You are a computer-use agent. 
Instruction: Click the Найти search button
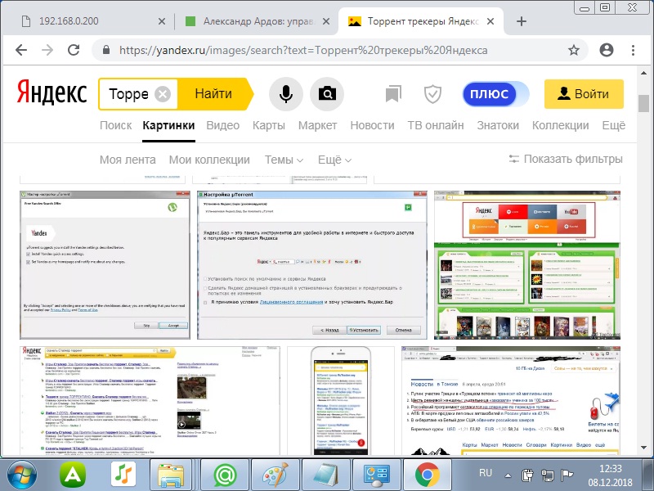point(213,94)
